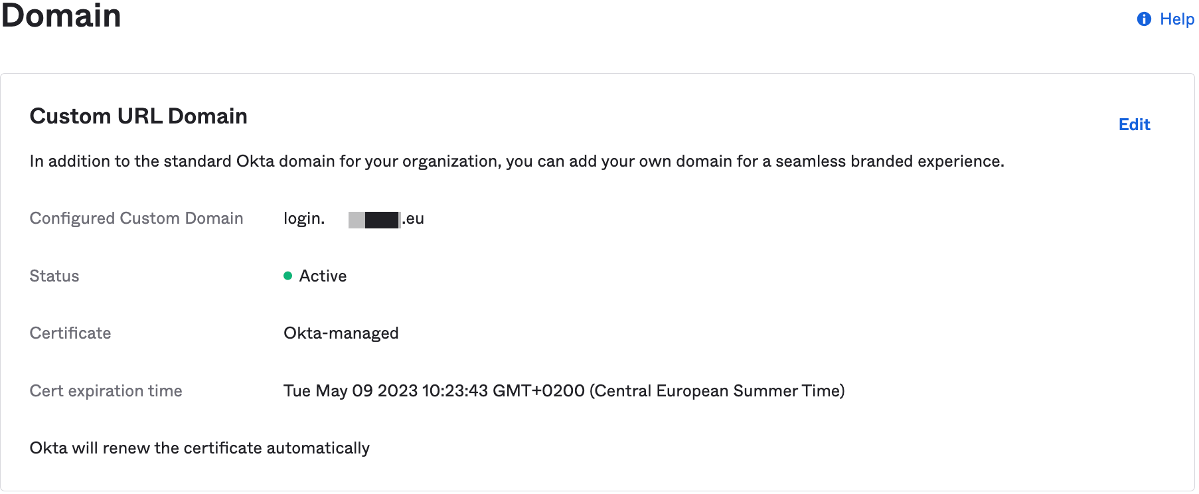Viewport: 1199px width, 494px height.
Task: Click Edit for Custom URL Domain
Action: (x=1134, y=125)
